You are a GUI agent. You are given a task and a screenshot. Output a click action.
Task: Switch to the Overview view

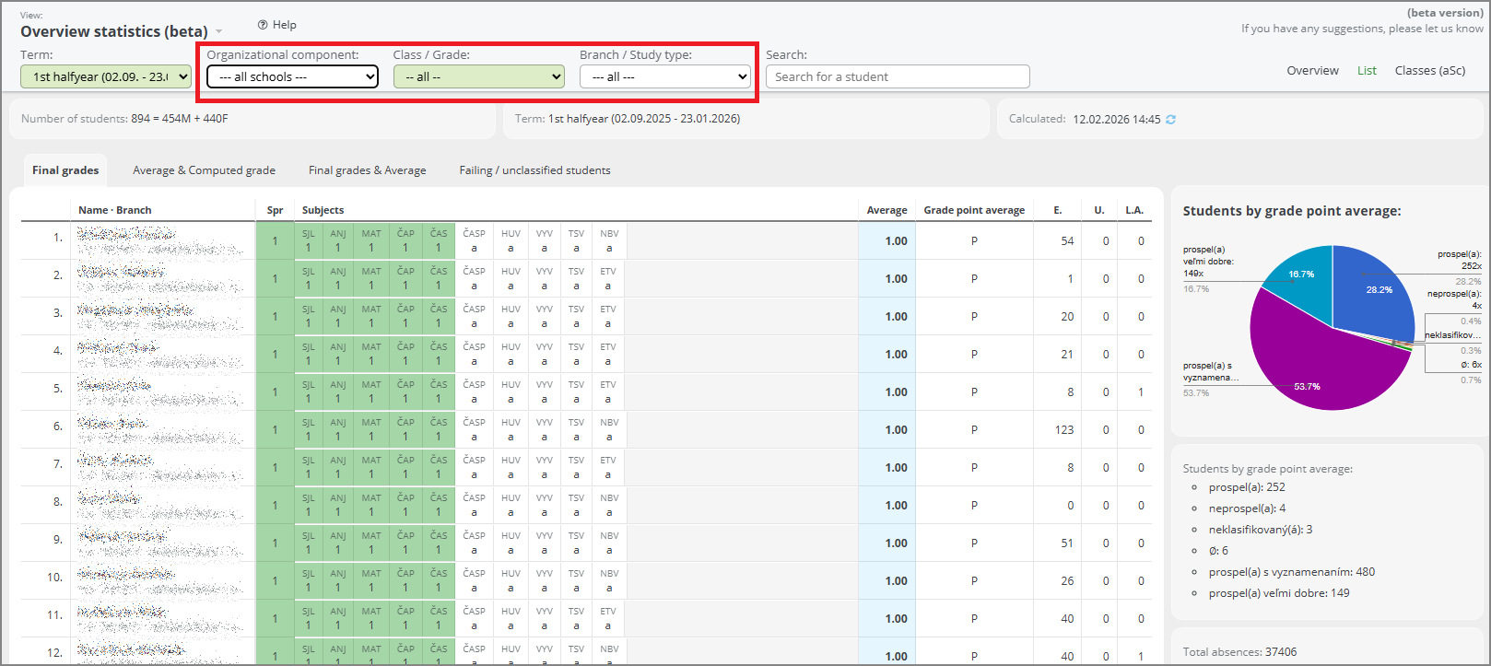click(x=1312, y=71)
